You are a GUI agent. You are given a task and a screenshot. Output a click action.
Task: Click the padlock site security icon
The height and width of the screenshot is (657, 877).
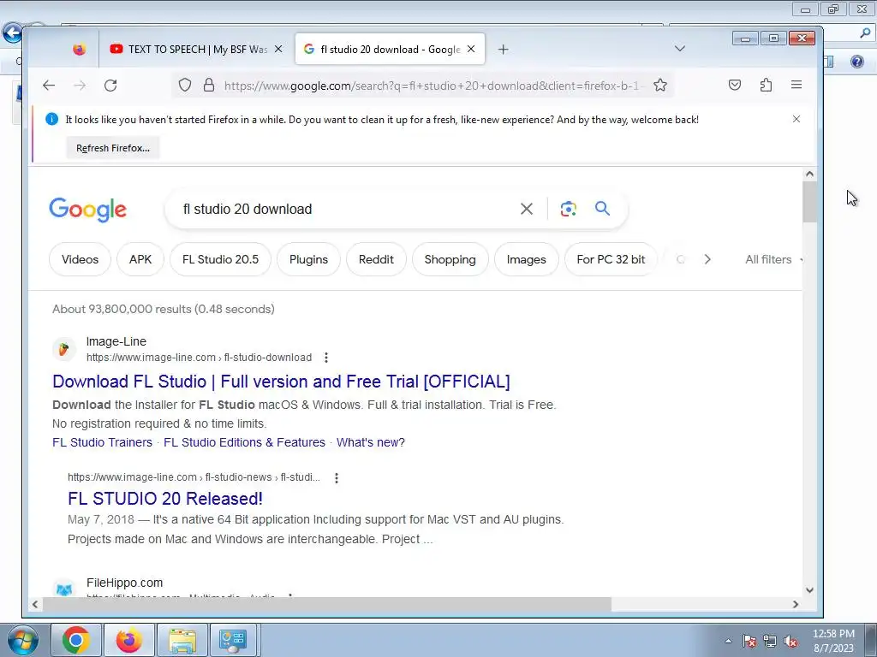(x=209, y=85)
